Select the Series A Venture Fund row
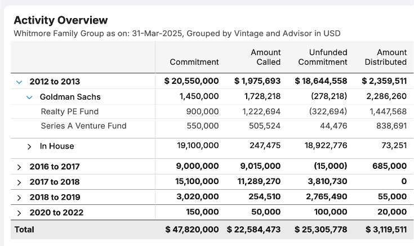The image size is (414, 246). pos(83,126)
